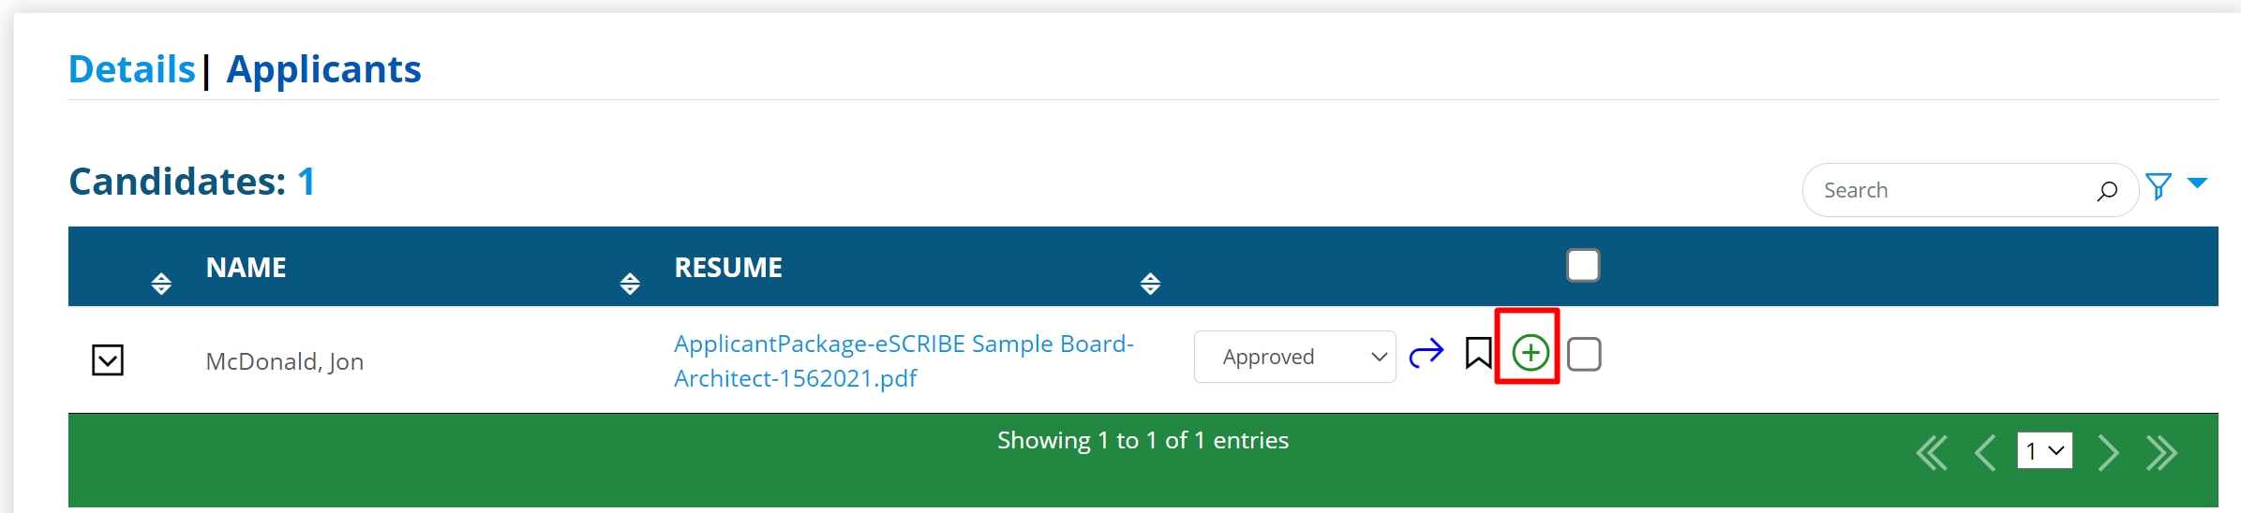Click the green plus add icon

tap(1530, 353)
